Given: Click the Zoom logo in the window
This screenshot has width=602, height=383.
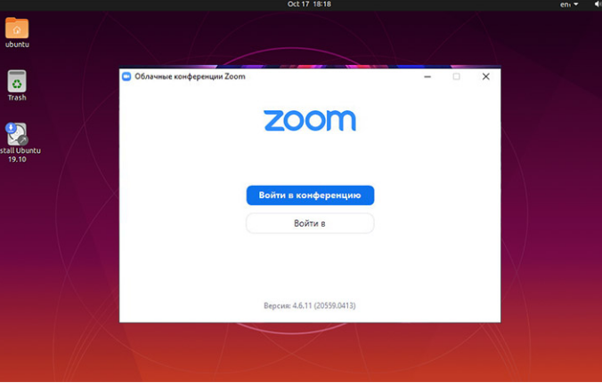Looking at the screenshot, I should 310,121.
